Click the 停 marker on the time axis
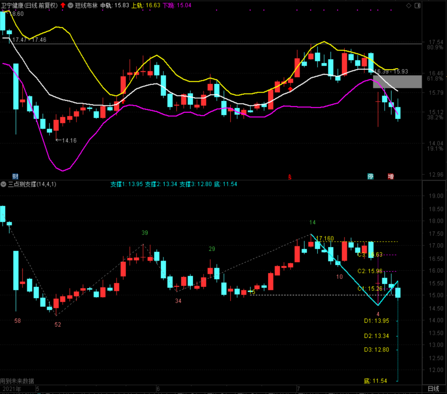This screenshot has height=394, width=447. coord(370,176)
